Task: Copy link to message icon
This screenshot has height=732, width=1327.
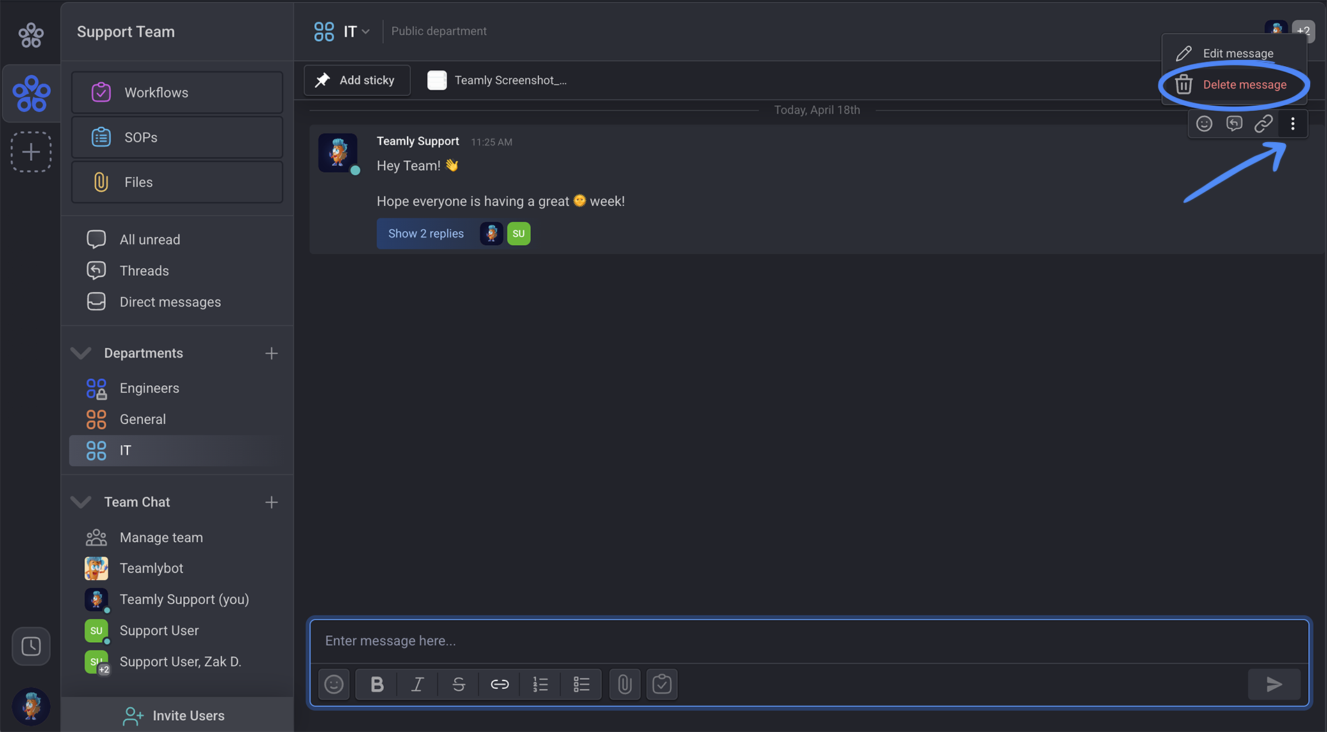Action: point(1264,124)
